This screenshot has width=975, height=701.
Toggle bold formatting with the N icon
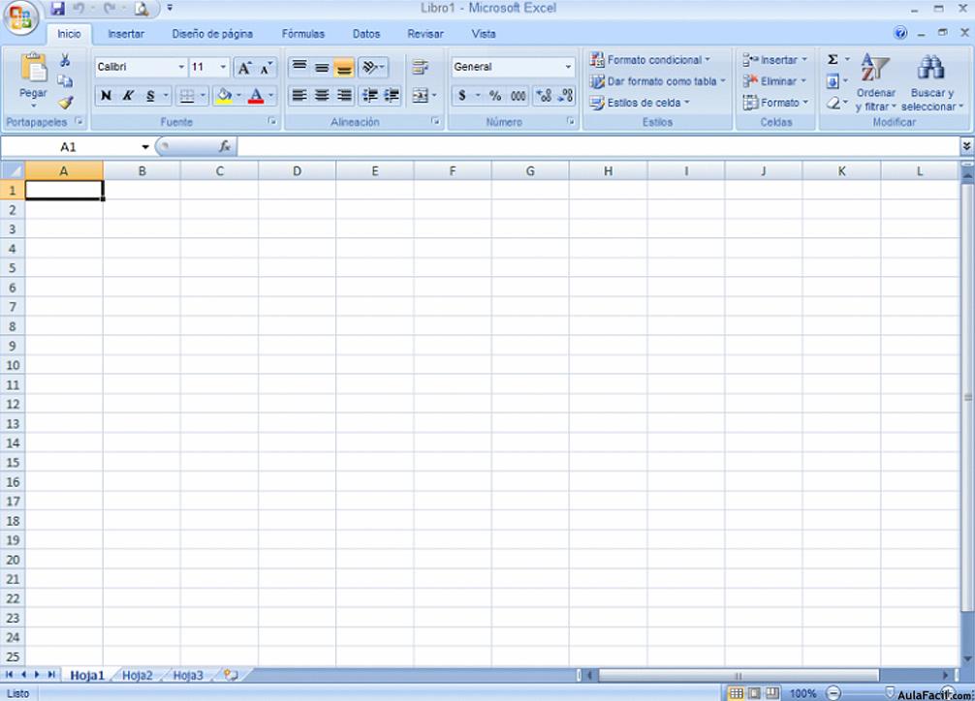tap(106, 96)
